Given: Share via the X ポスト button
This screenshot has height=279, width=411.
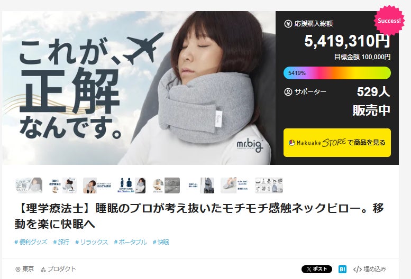Looking at the screenshot, I should 317,269.
